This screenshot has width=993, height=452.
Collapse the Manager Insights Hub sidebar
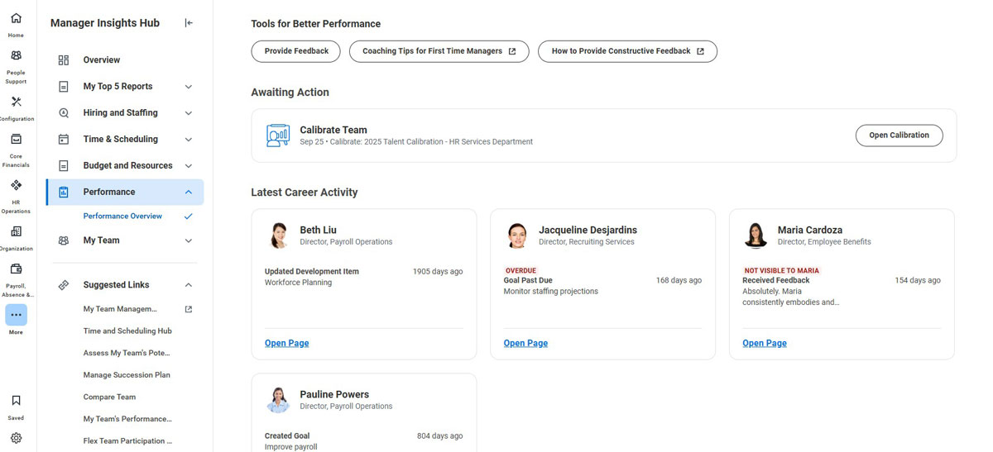[x=189, y=23]
